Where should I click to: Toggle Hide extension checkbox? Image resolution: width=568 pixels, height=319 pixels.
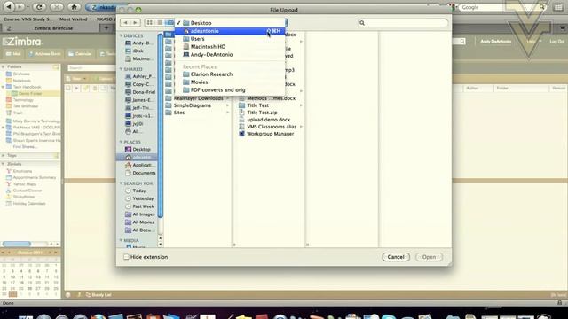126,257
